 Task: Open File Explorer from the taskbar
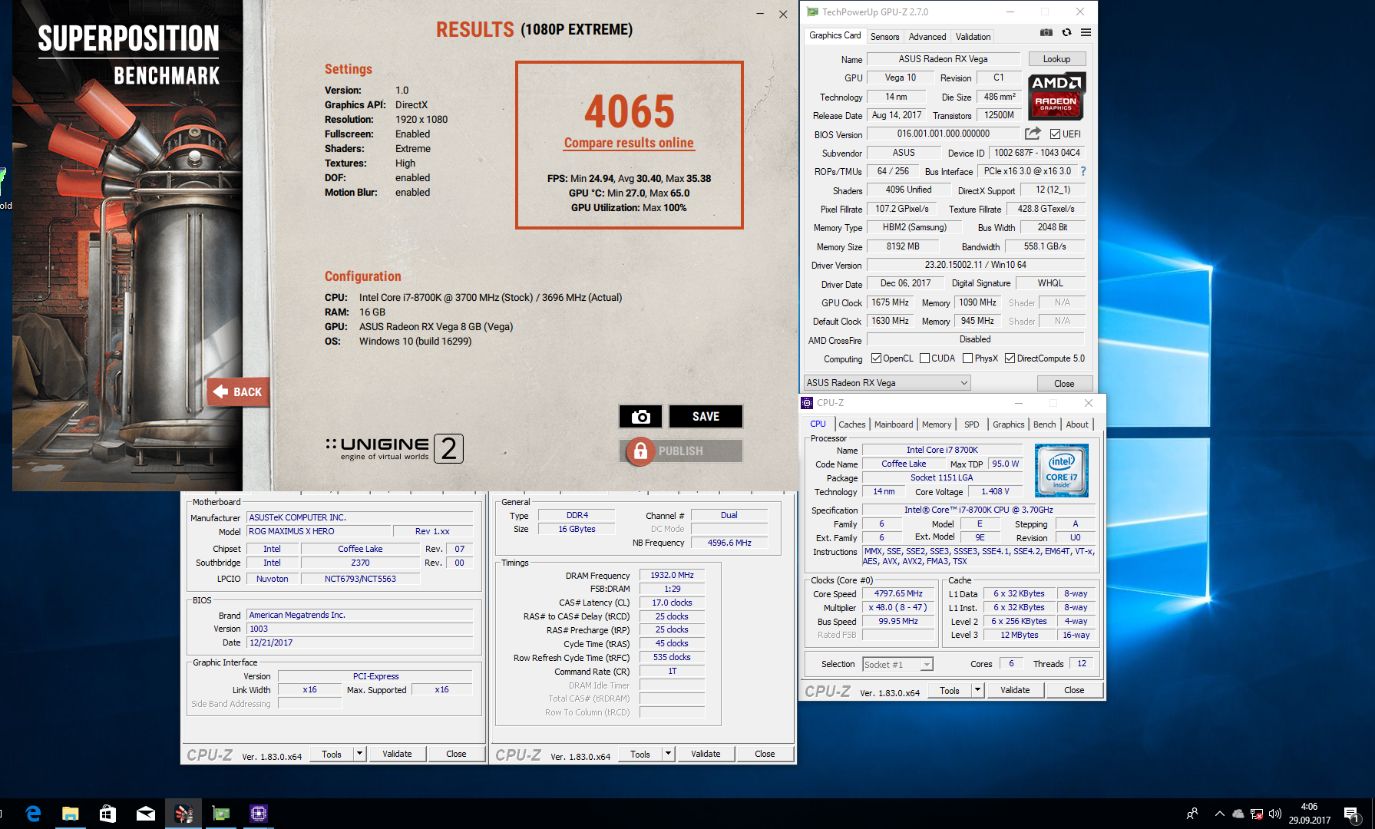(x=71, y=814)
